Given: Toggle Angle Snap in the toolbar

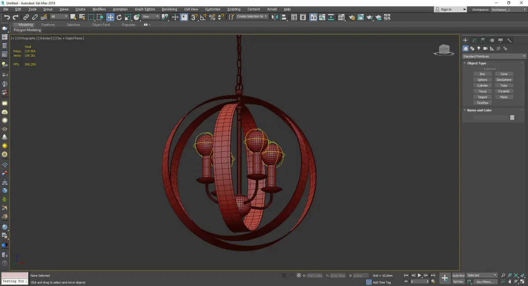Looking at the screenshot, I should [x=203, y=17].
